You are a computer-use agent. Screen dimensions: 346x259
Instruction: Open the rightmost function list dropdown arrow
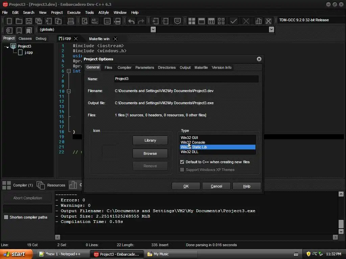[272, 30]
